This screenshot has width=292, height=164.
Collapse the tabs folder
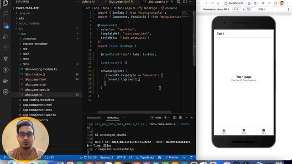pos(26,64)
